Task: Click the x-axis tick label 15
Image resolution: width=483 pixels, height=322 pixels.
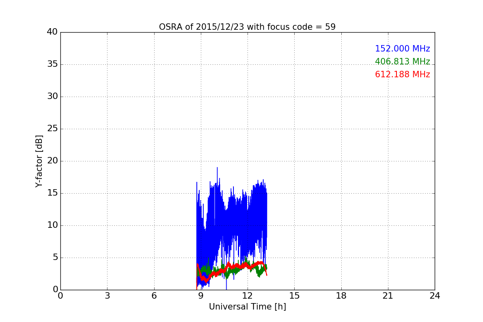Action: point(294,296)
